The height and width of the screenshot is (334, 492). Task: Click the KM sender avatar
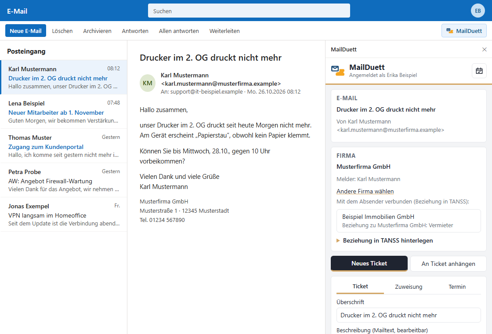pos(148,83)
